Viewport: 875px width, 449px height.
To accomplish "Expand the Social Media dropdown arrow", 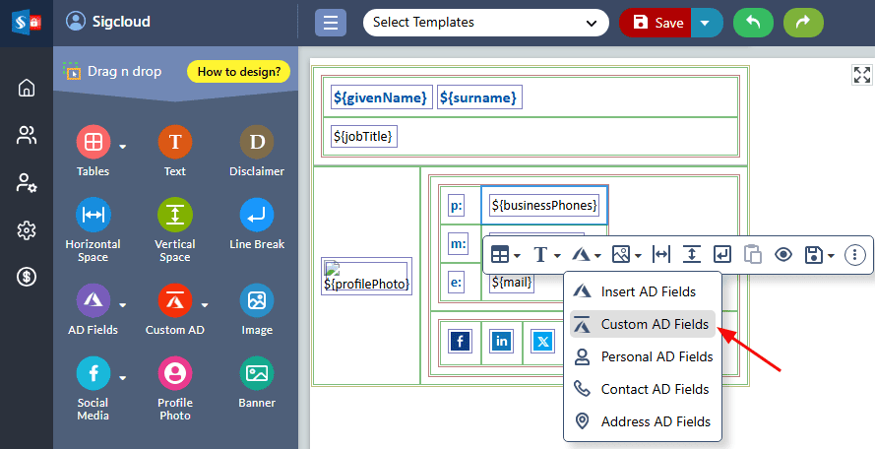I will (x=123, y=377).
